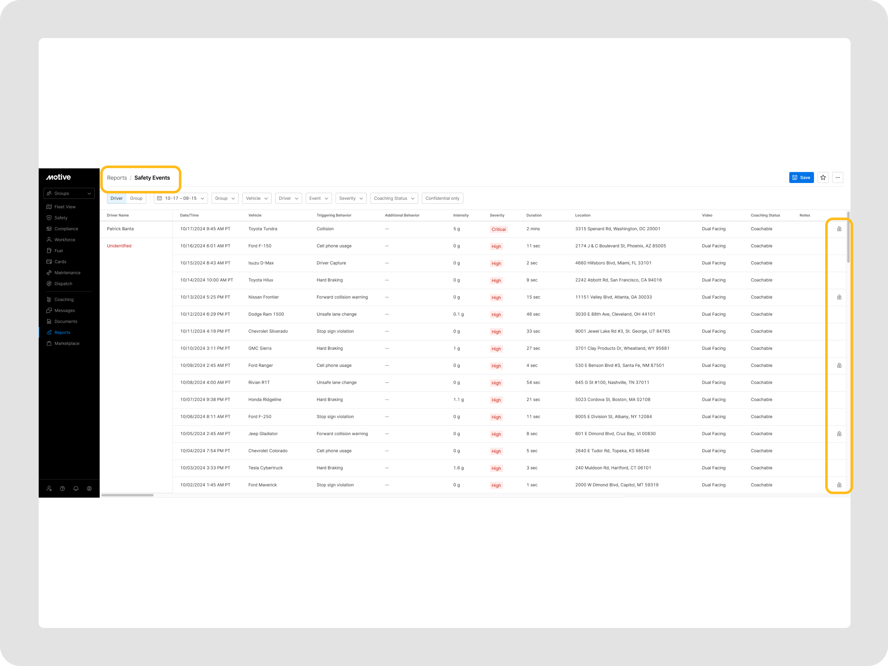This screenshot has height=666, width=888.
Task: Open the Dispatch section
Action: point(63,284)
